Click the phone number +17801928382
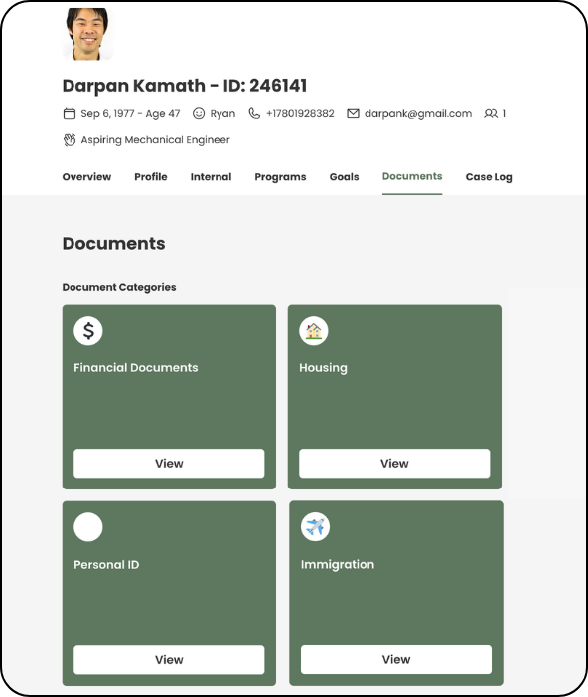Screen dimensions: 588x697 (x=300, y=114)
